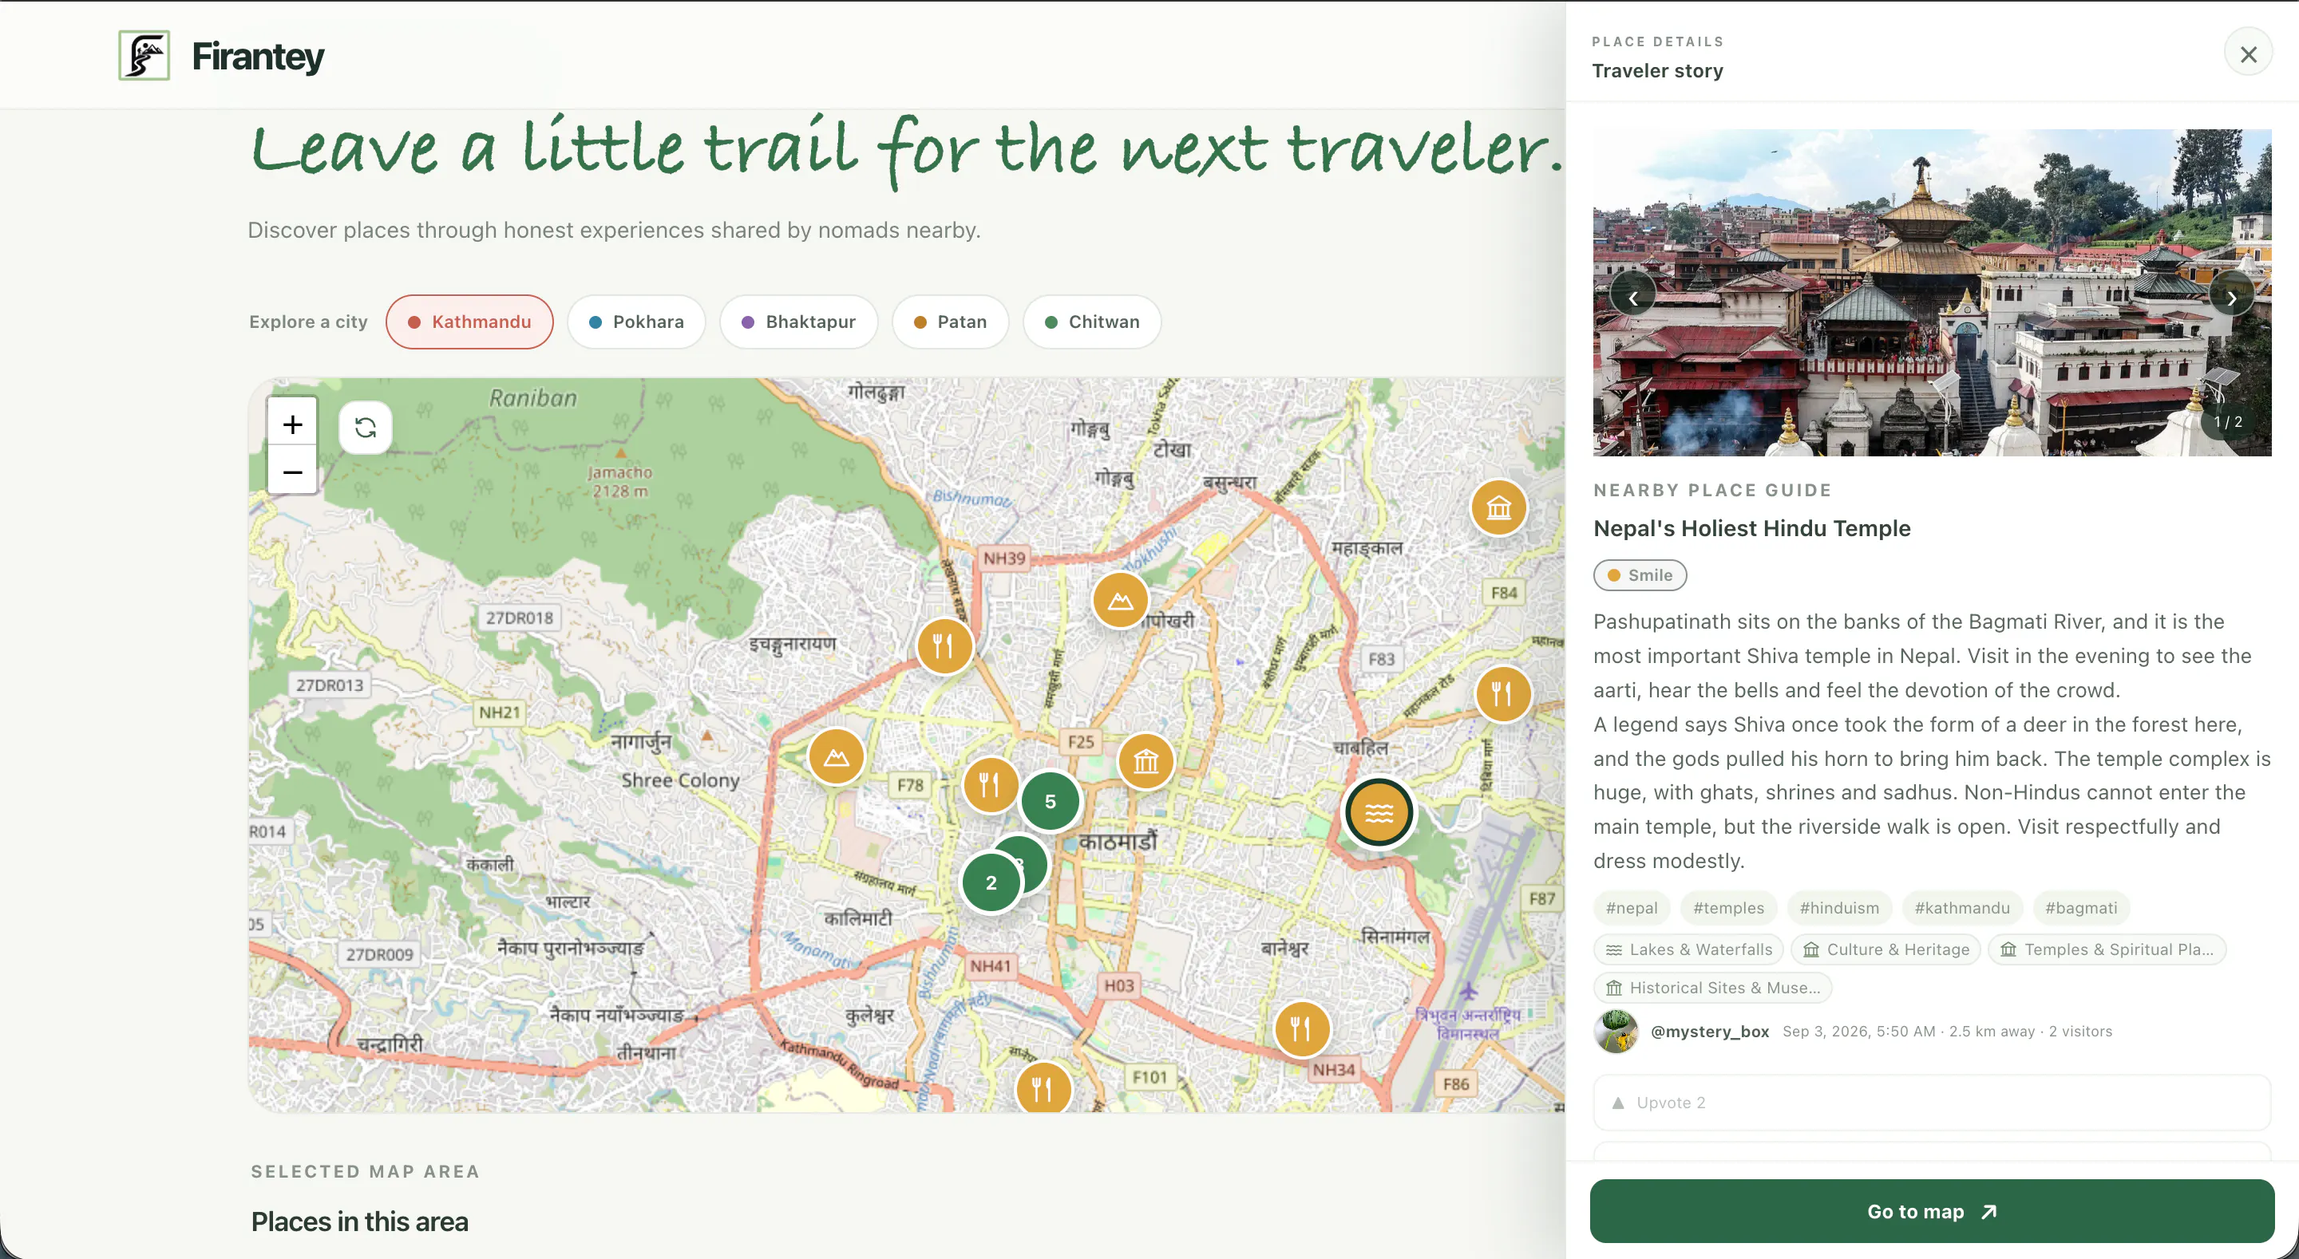Click the #bagmati hashtag

(2080, 907)
